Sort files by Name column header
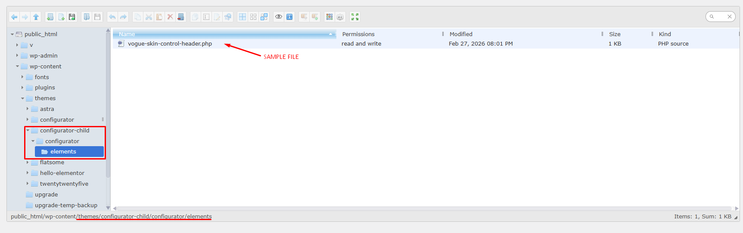This screenshot has height=233, width=743. coord(224,34)
